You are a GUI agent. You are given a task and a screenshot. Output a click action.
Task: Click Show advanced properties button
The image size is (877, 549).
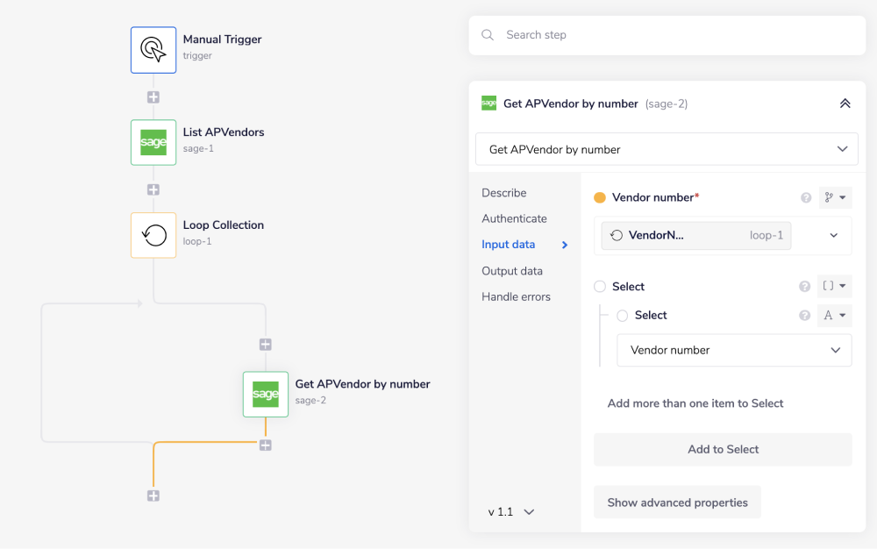point(677,503)
